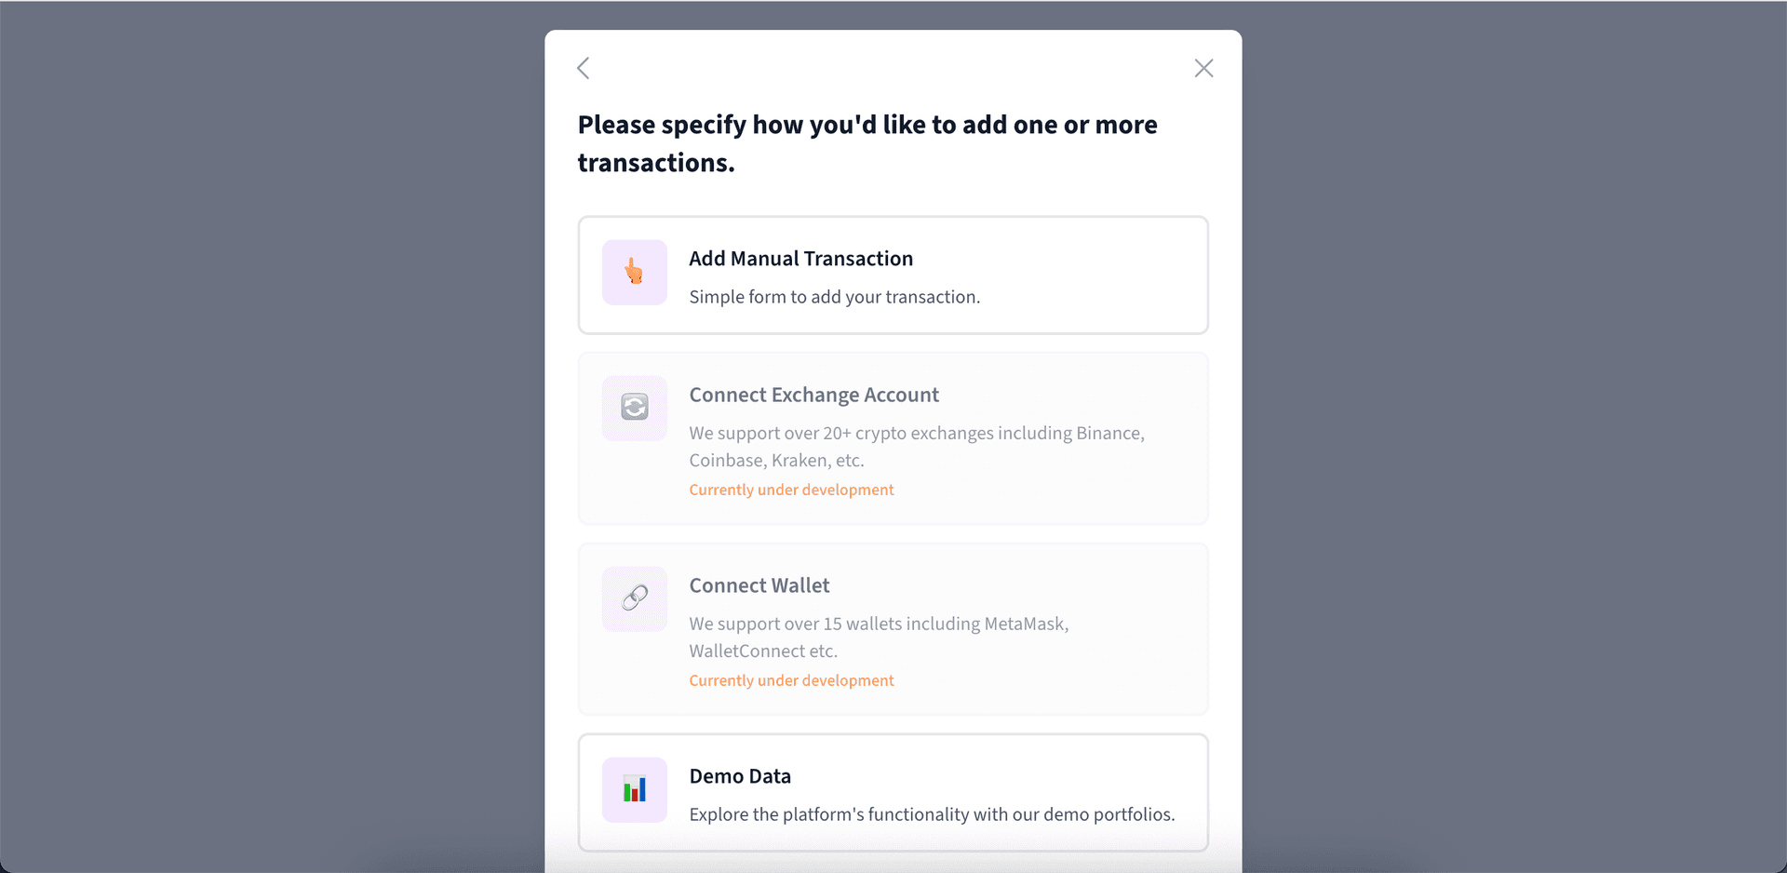Image resolution: width=1787 pixels, height=873 pixels.
Task: Click 'Simple form to add your transaction' text
Action: coord(835,297)
